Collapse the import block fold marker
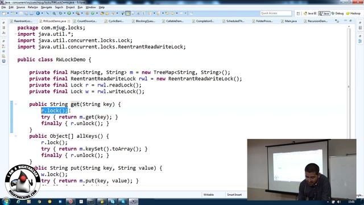364x205 pixels. point(15,34)
